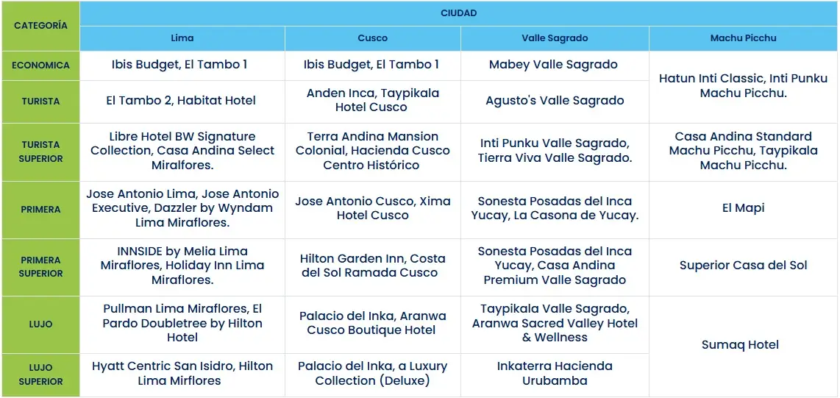Click the El Tambo 2, Habitat Hotel cell
Screen dimensions: 840x398
[x=181, y=101]
